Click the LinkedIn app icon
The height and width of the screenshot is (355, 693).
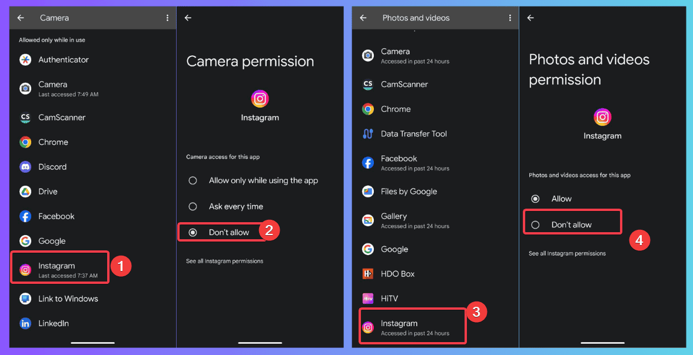(25, 323)
